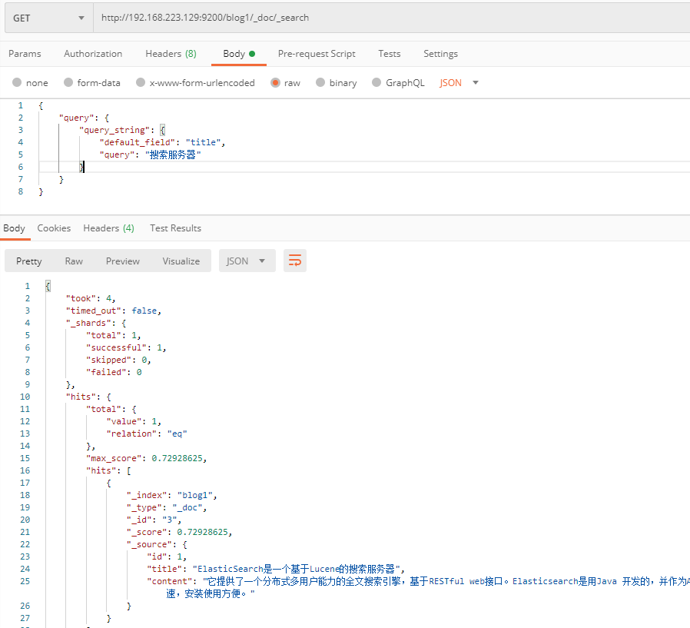This screenshot has width=690, height=628.
Task: Click the "content" key in response
Action: click(x=170, y=581)
